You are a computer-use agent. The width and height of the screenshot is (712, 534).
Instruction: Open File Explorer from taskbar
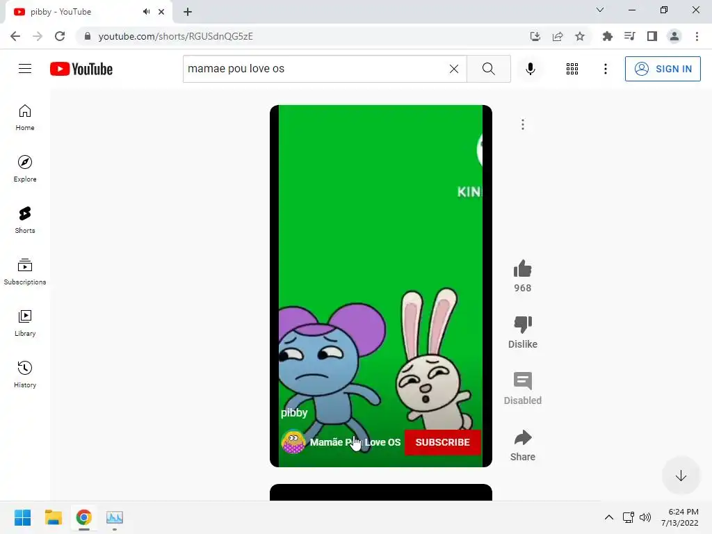pyautogui.click(x=53, y=517)
